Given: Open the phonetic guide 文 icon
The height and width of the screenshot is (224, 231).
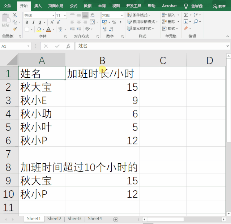Looking at the screenshot, I should tap(60, 29).
